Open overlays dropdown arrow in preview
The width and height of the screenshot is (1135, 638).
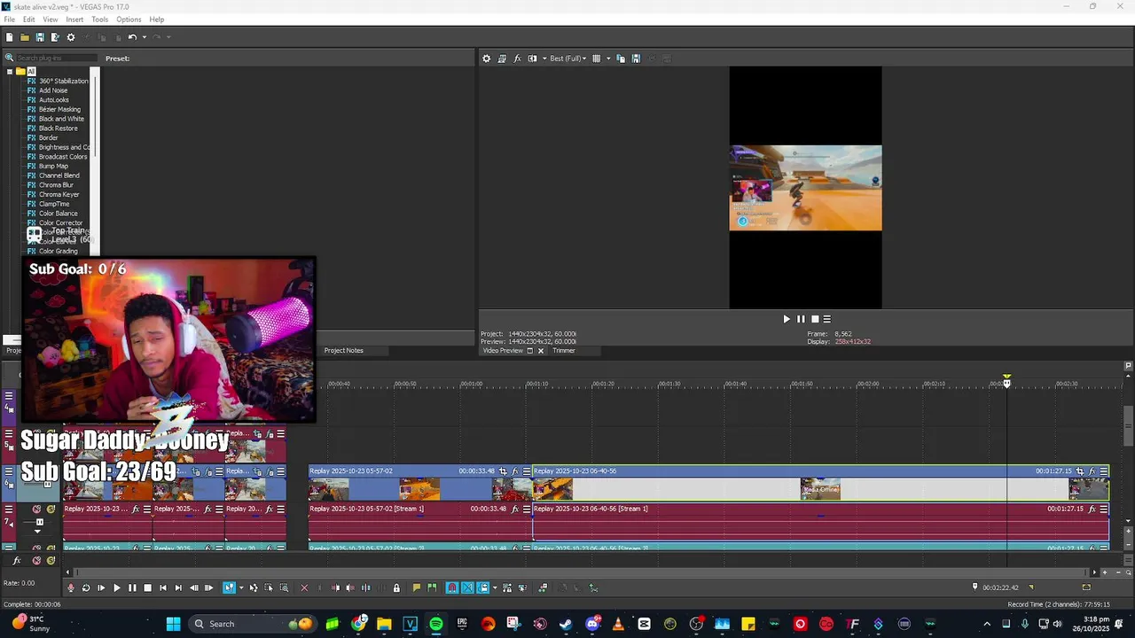coord(607,58)
